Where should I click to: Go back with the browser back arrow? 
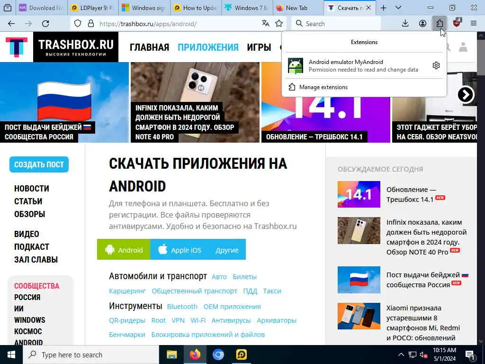[11, 24]
